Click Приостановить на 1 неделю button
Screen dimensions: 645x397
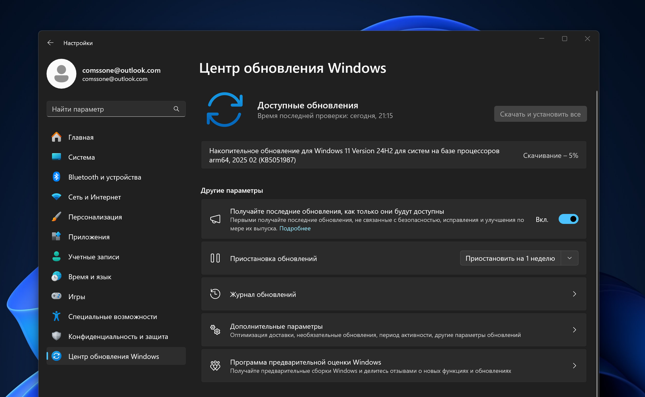[510, 258]
